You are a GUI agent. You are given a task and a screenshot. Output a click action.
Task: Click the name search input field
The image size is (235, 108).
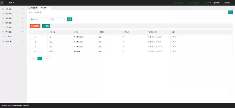point(38,19)
